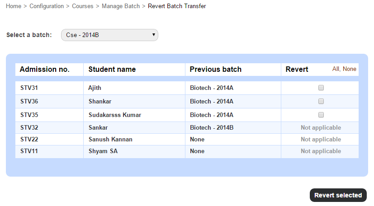374x206 pixels.
Task: Open Configuration breadcrumb link
Action: 47,6
